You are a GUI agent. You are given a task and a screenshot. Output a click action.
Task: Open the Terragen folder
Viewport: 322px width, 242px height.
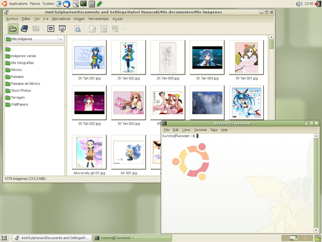tap(15, 98)
